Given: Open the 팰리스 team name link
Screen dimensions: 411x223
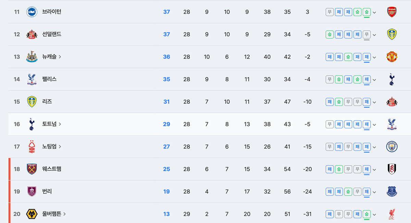Looking at the screenshot, I should 49,79.
